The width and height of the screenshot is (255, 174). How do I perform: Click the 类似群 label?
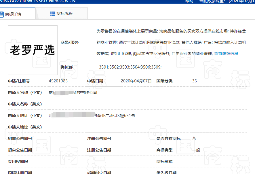click(66, 67)
